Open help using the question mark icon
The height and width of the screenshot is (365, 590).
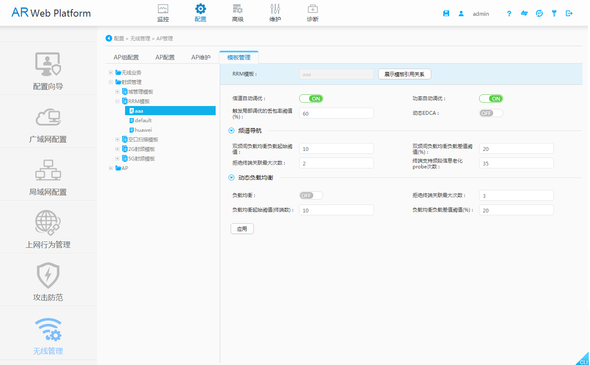509,14
